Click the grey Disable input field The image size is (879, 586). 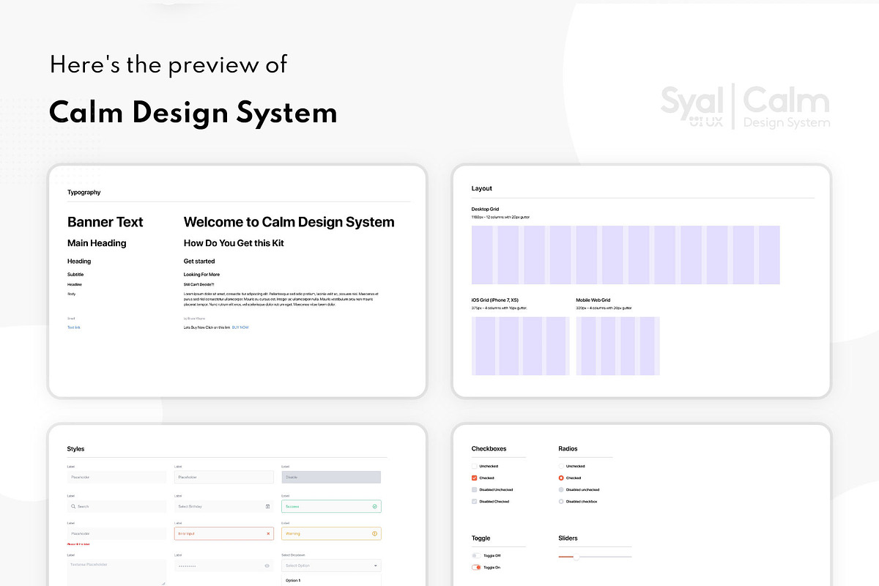coord(331,477)
